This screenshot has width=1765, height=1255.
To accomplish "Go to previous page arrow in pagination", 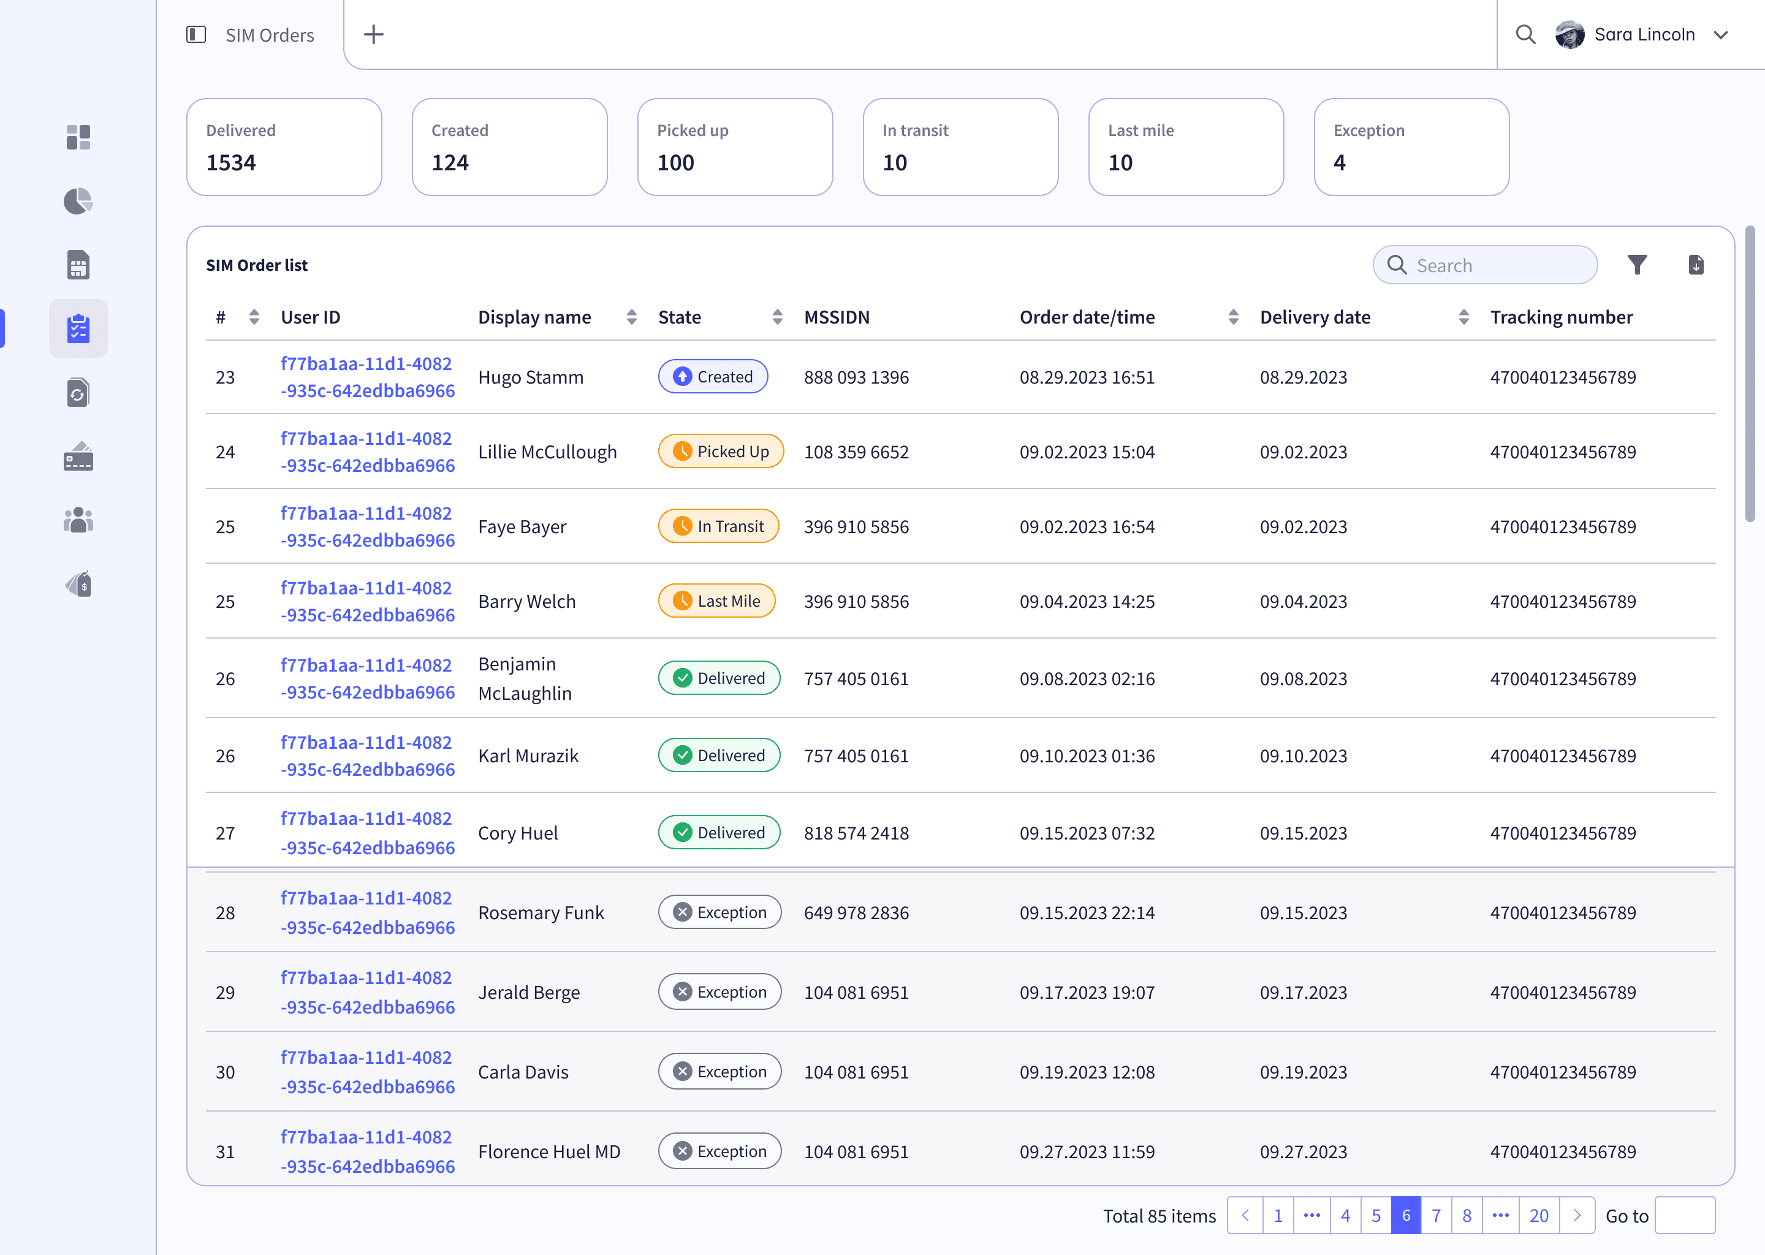I will point(1246,1216).
